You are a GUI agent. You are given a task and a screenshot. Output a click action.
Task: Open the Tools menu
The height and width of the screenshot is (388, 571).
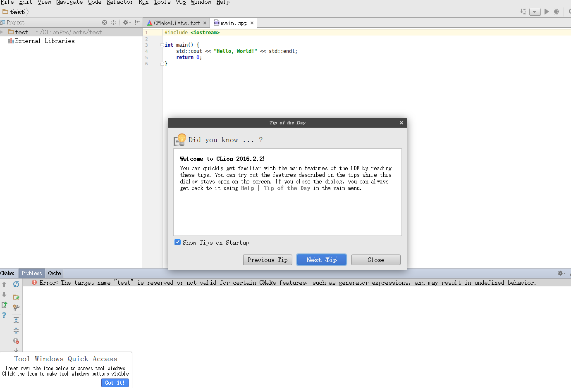[162, 2]
